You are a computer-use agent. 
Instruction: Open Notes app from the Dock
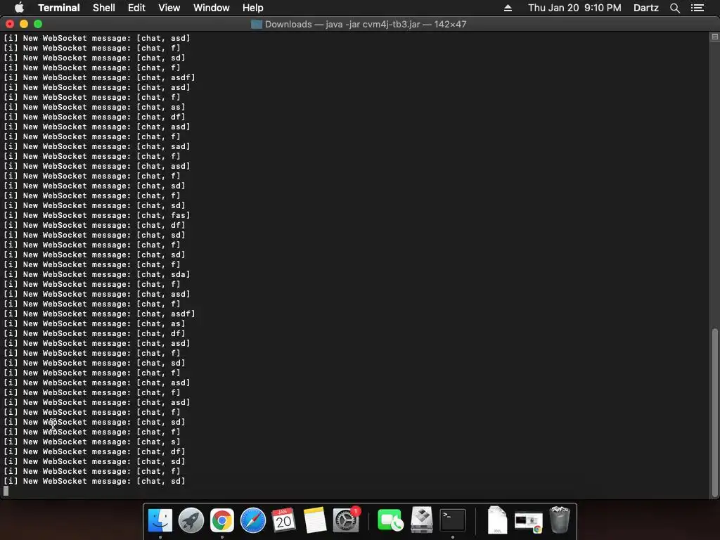coord(314,520)
